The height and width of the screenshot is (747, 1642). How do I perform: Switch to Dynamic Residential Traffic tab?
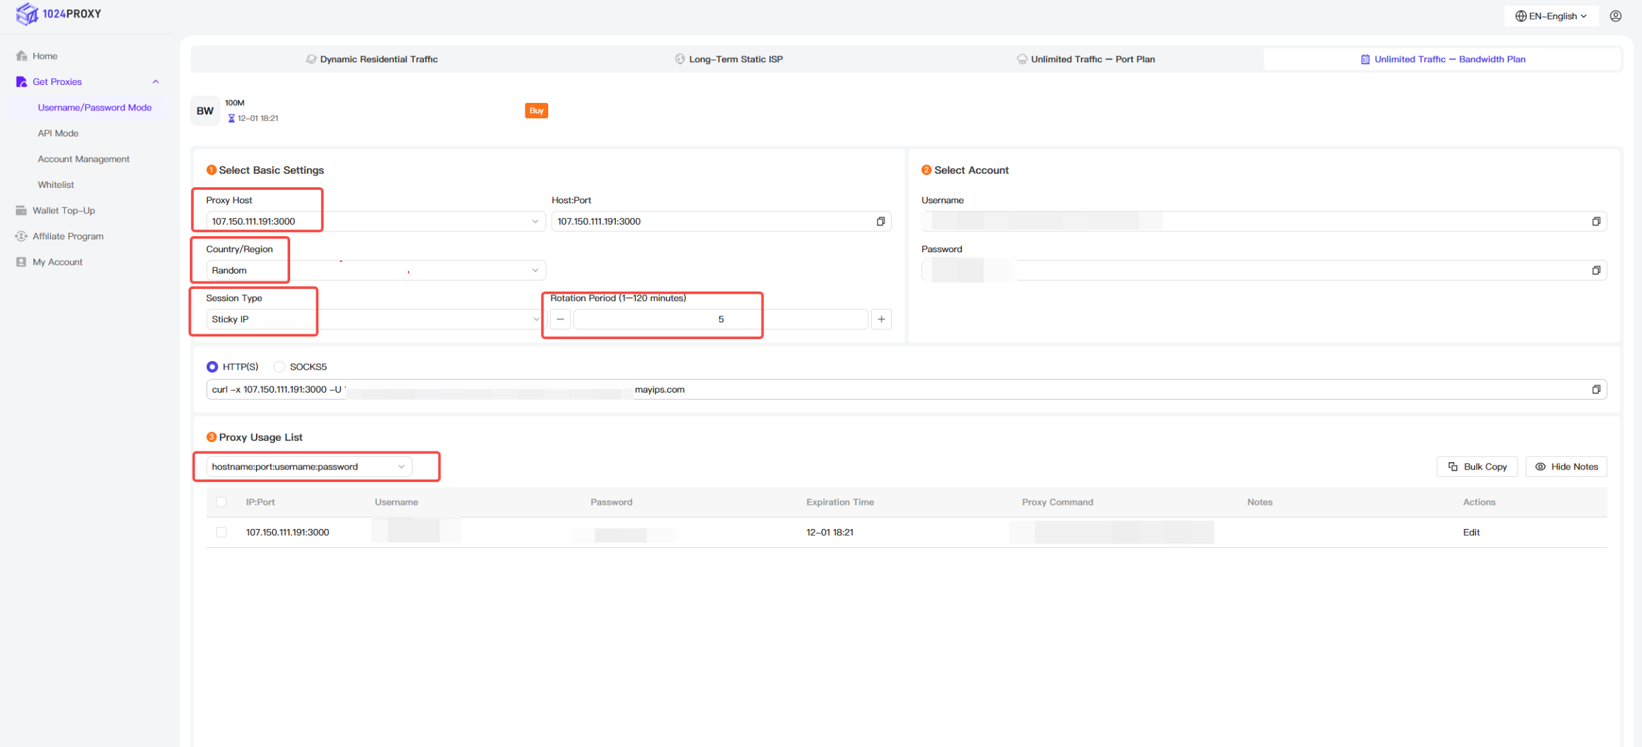point(372,59)
